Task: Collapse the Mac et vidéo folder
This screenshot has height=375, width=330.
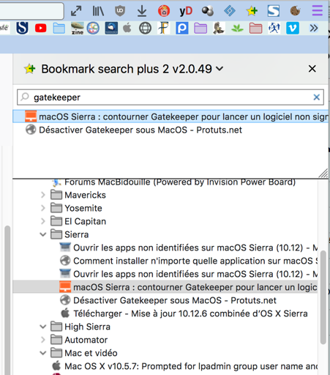Action: [43, 353]
